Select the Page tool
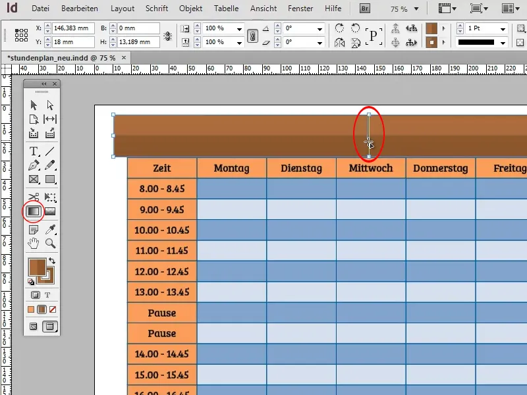 pos(34,119)
